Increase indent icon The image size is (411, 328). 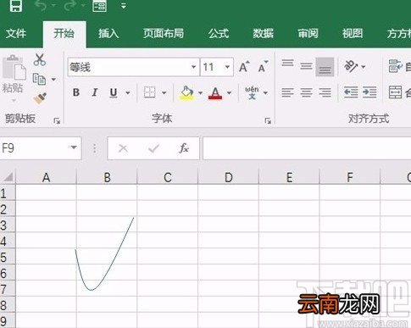369,92
